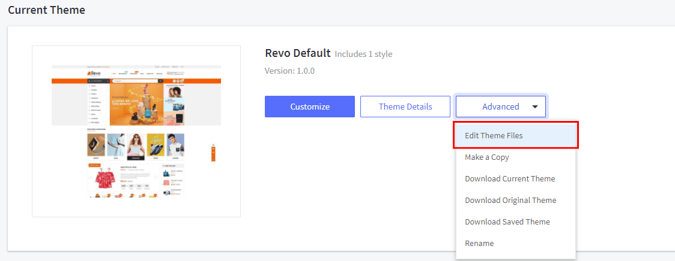Choose Make a Copy option
The height and width of the screenshot is (261, 675).
486,157
